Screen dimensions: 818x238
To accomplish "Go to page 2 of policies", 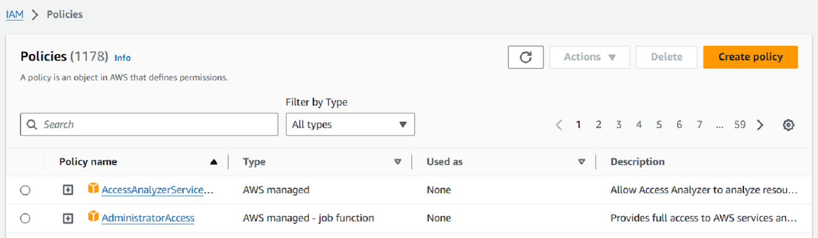I will [598, 125].
